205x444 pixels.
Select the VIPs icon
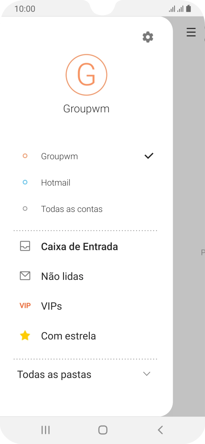pos(25,305)
